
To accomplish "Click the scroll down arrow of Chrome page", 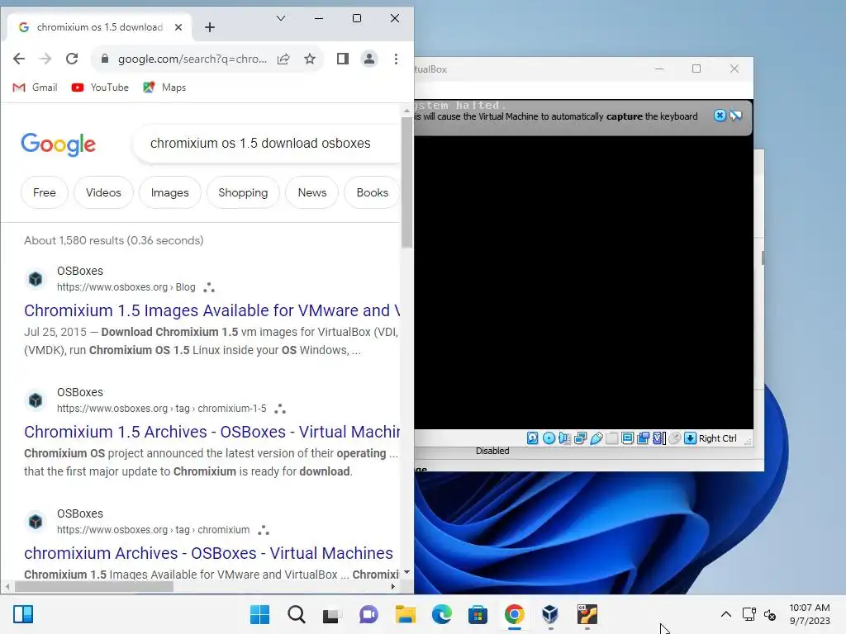I will tap(406, 573).
